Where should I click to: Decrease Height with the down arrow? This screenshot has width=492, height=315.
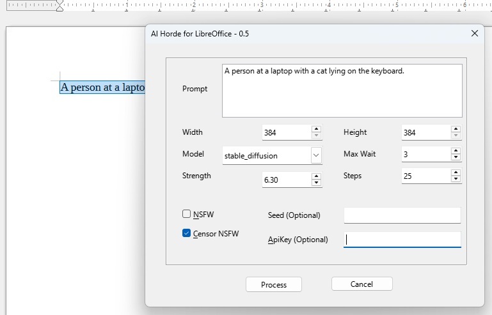coord(456,135)
